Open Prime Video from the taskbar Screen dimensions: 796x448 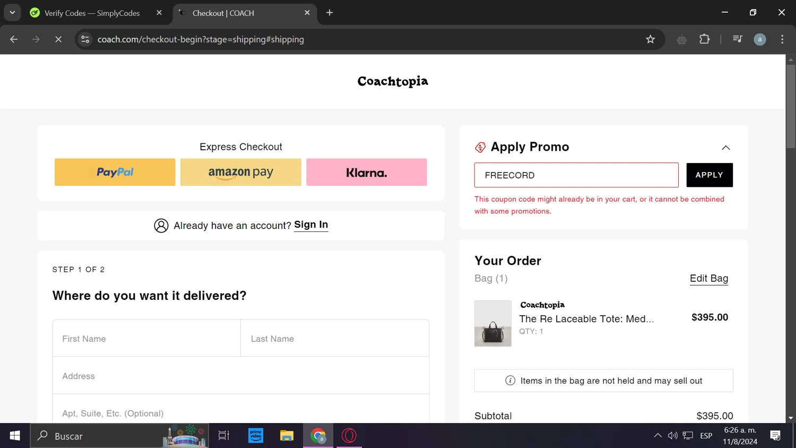coord(256,436)
